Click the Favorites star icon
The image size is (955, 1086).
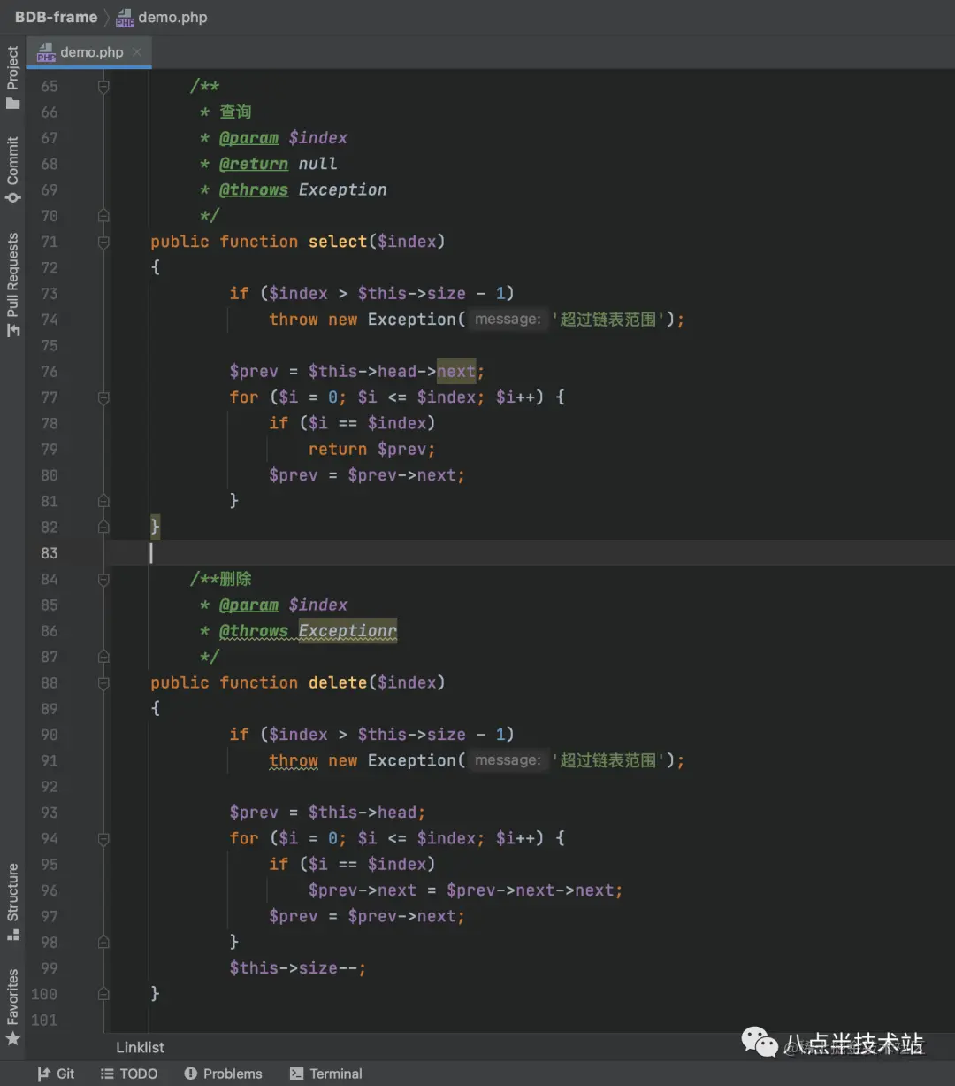[12, 1039]
